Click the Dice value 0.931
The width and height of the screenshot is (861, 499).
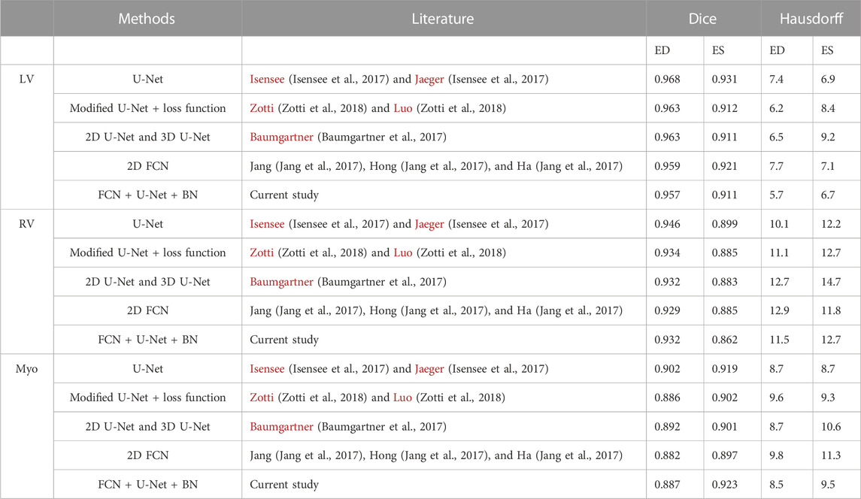coord(724,79)
